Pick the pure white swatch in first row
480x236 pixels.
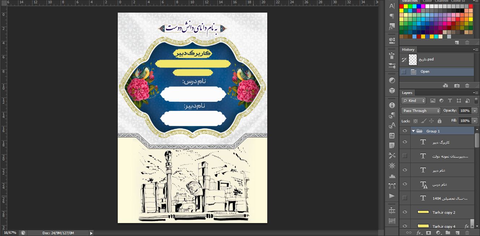click(427, 6)
